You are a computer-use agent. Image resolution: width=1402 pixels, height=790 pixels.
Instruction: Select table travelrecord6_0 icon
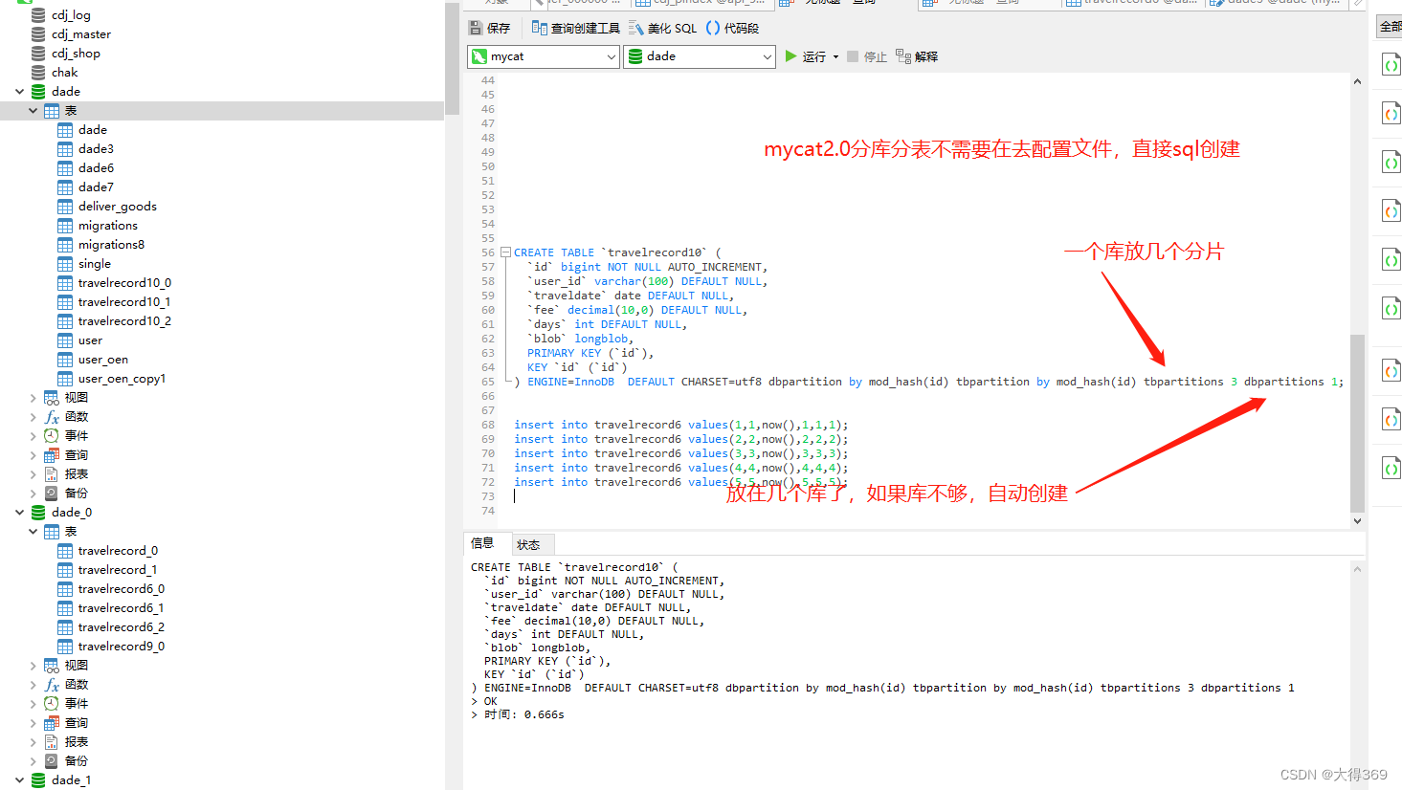pos(65,589)
